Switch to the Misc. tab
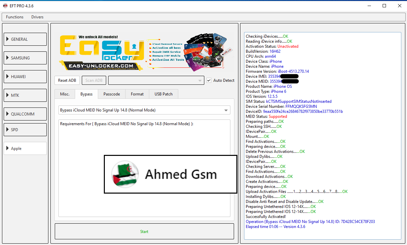Viewport: 407px width, 245px height. tap(65, 94)
